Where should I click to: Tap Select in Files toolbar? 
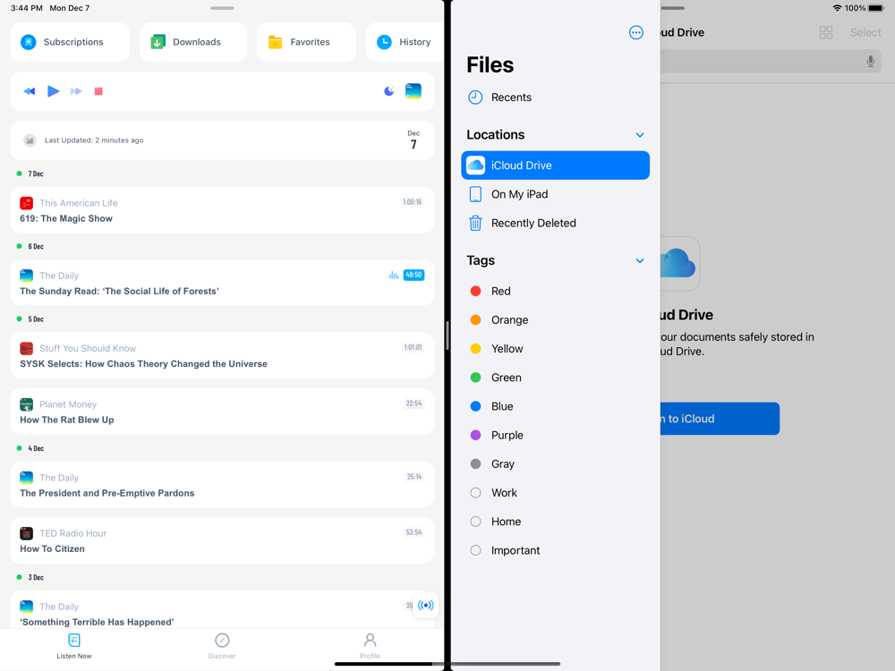click(865, 32)
